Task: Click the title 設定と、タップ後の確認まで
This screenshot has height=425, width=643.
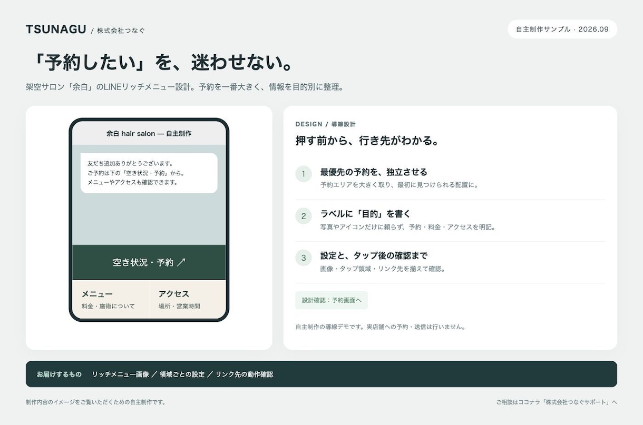Action: [x=374, y=255]
